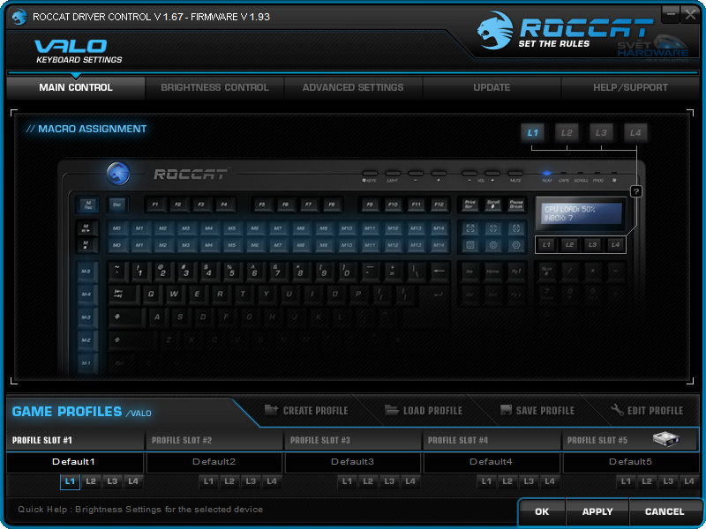Click the Print Scr key on keyboard image
Image resolution: width=706 pixels, height=529 pixels.
pos(470,205)
